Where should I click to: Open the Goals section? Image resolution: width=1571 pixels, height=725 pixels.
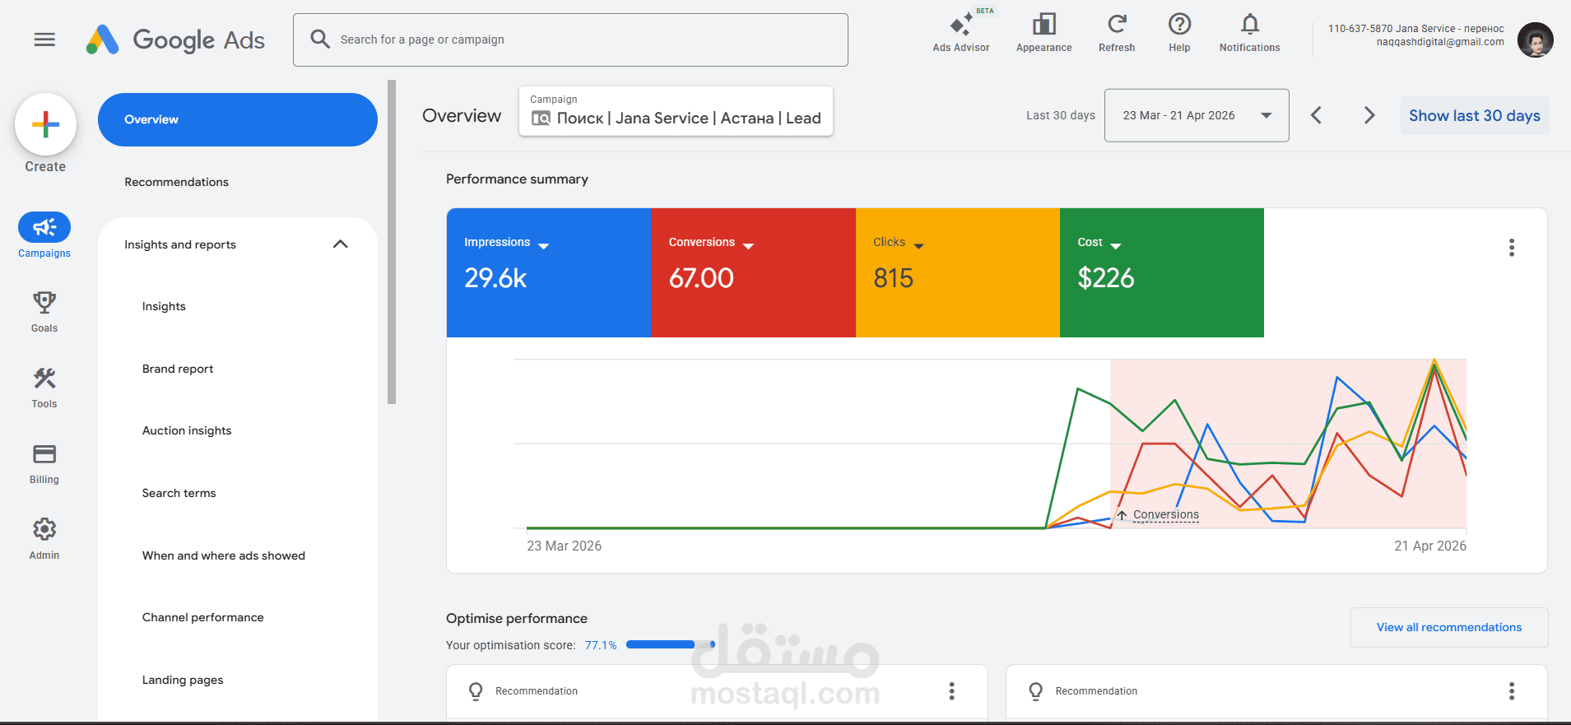tap(44, 312)
